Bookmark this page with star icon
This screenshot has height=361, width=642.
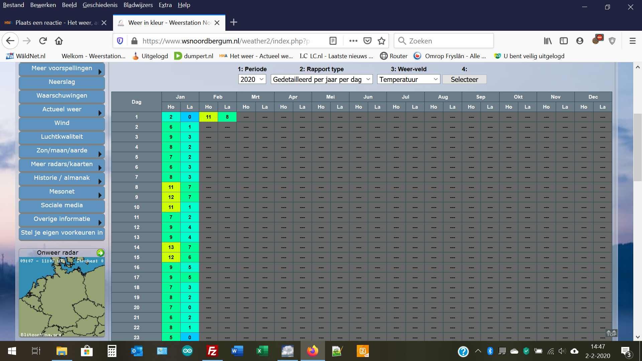click(x=382, y=41)
